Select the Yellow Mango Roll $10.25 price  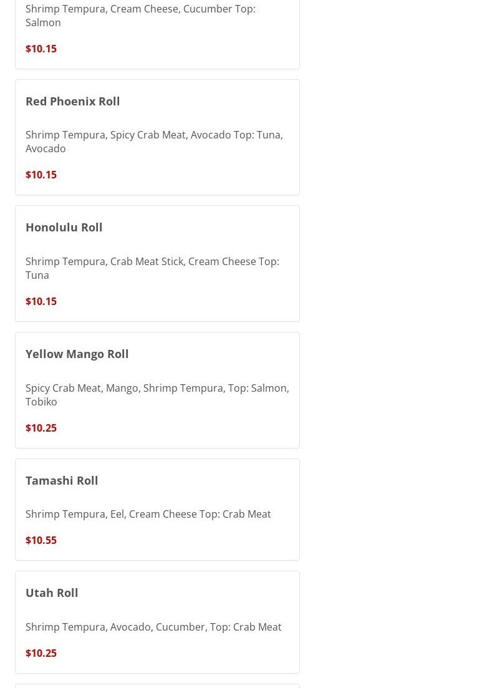[x=41, y=428]
